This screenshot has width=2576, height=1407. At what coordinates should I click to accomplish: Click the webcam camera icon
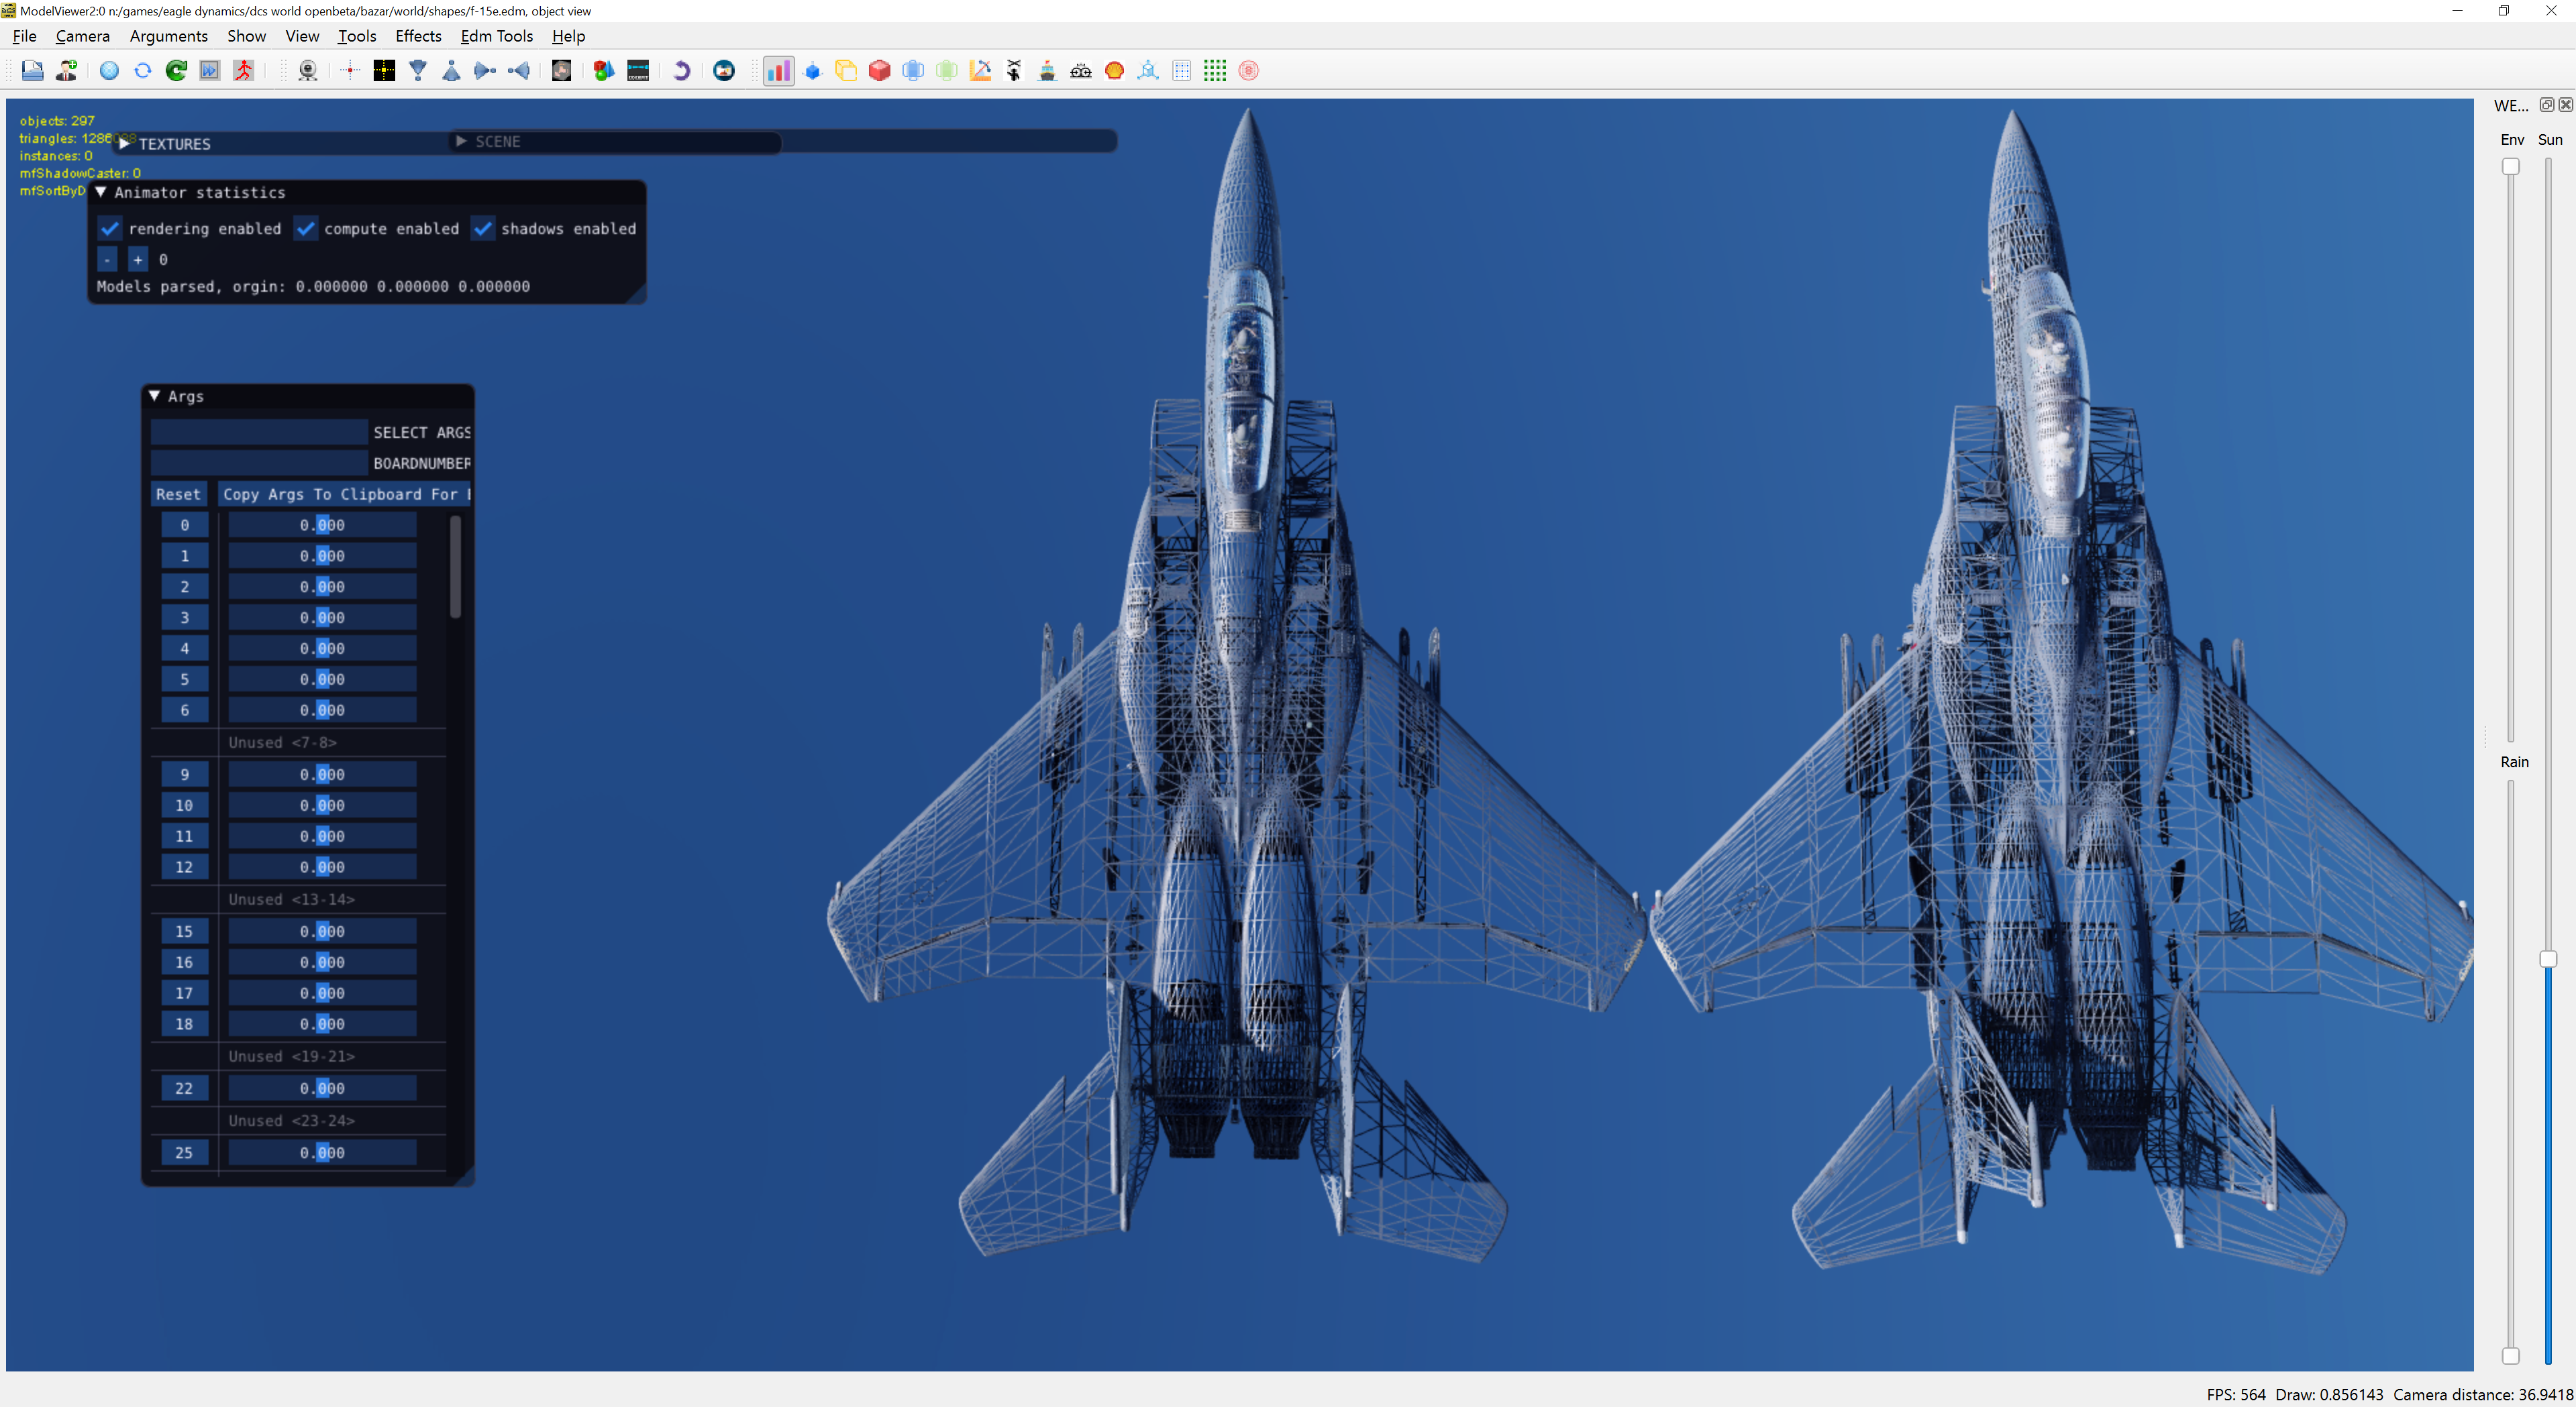308,71
